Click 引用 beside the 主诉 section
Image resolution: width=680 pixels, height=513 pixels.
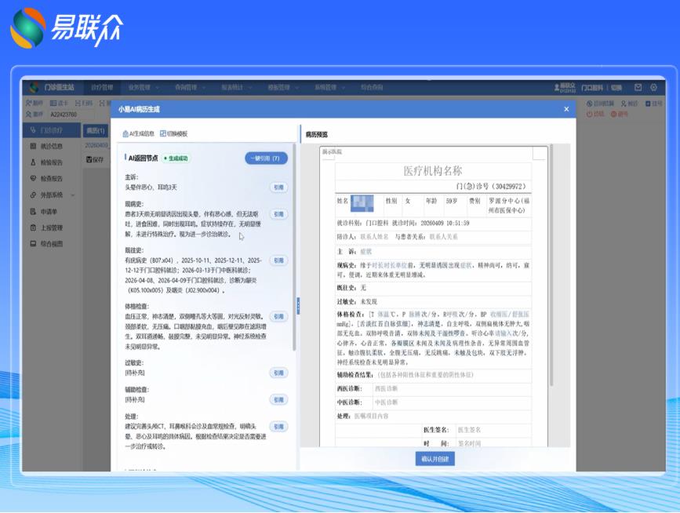pyautogui.click(x=278, y=187)
